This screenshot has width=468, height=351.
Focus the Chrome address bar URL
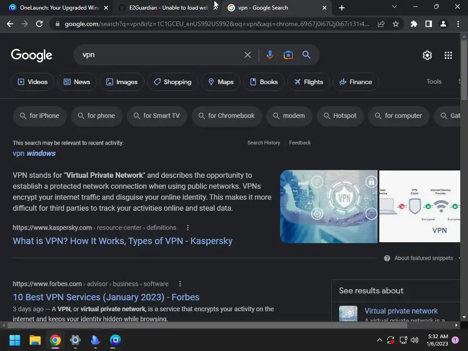[x=217, y=24]
